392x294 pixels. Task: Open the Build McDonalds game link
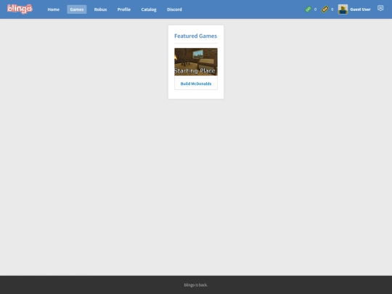pyautogui.click(x=196, y=83)
